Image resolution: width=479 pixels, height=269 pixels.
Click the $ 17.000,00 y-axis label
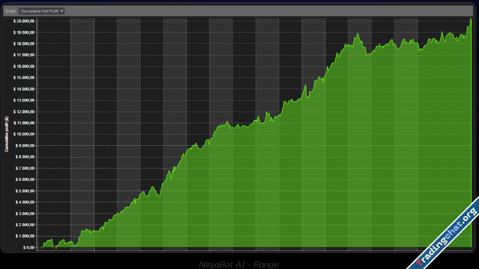click(x=24, y=55)
